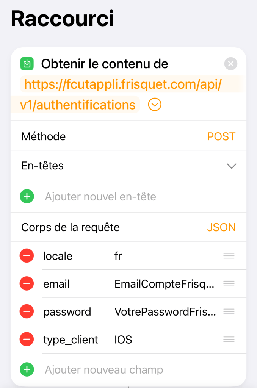Screen dimensions: 257x388
Task: Click the green download action icon
Action: [x=27, y=64]
